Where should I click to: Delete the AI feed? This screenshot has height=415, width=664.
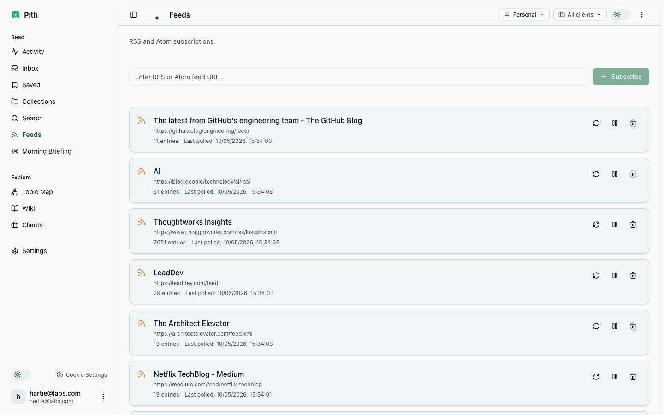tap(633, 174)
